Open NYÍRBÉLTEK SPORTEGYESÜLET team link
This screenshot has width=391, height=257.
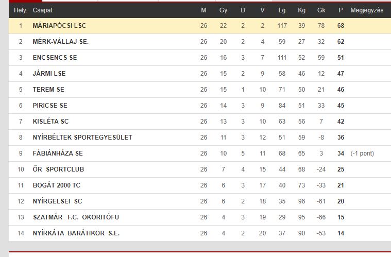tap(82, 138)
